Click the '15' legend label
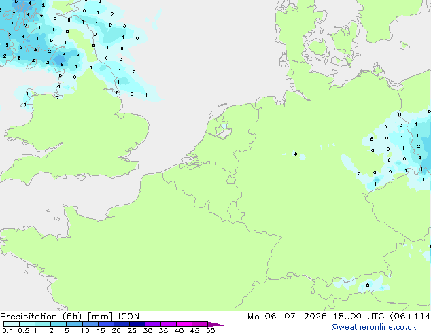Image resolution: width=431 pixels, height=333 pixels. (101, 330)
